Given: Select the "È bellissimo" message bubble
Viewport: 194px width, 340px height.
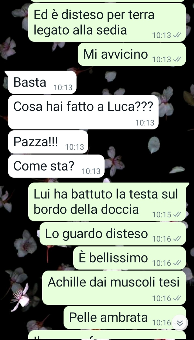Looking at the screenshot, I should 130,258.
